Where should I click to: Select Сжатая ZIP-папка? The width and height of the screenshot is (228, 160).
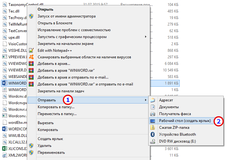174,128
